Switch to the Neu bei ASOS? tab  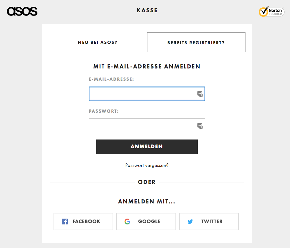(x=98, y=42)
